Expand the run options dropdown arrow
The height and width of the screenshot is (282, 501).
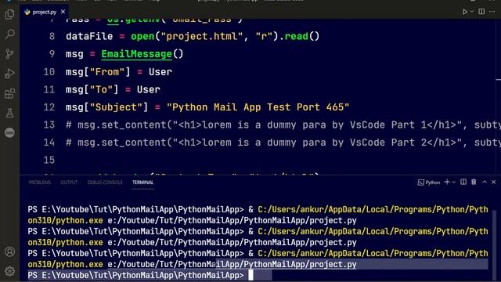tap(472, 12)
